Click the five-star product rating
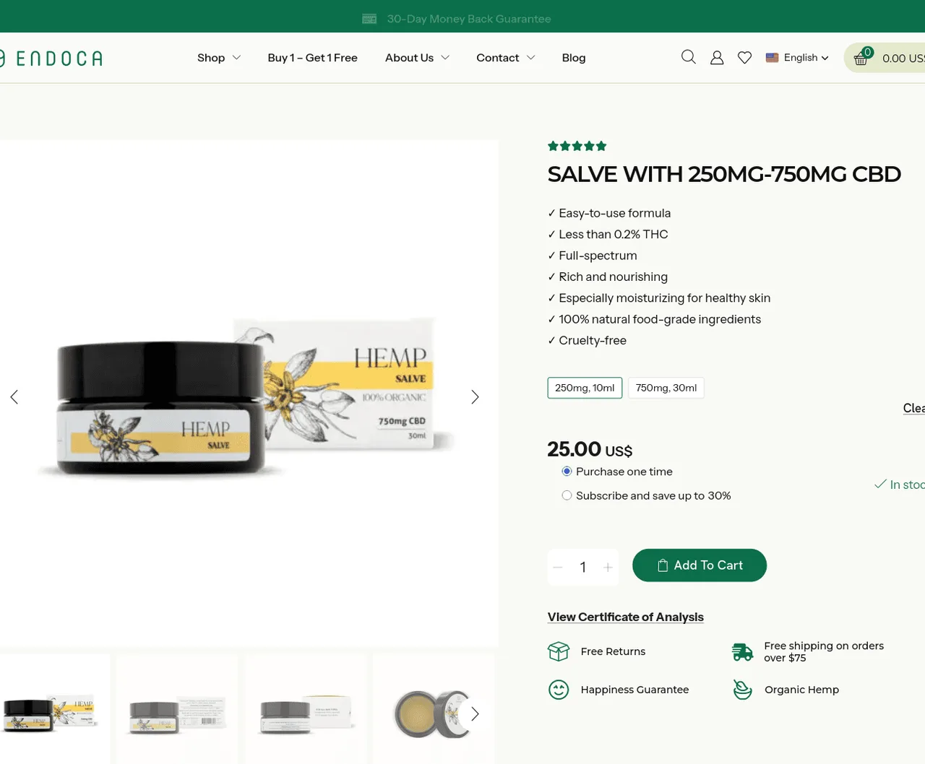Screen dimensions: 925x764 point(577,146)
